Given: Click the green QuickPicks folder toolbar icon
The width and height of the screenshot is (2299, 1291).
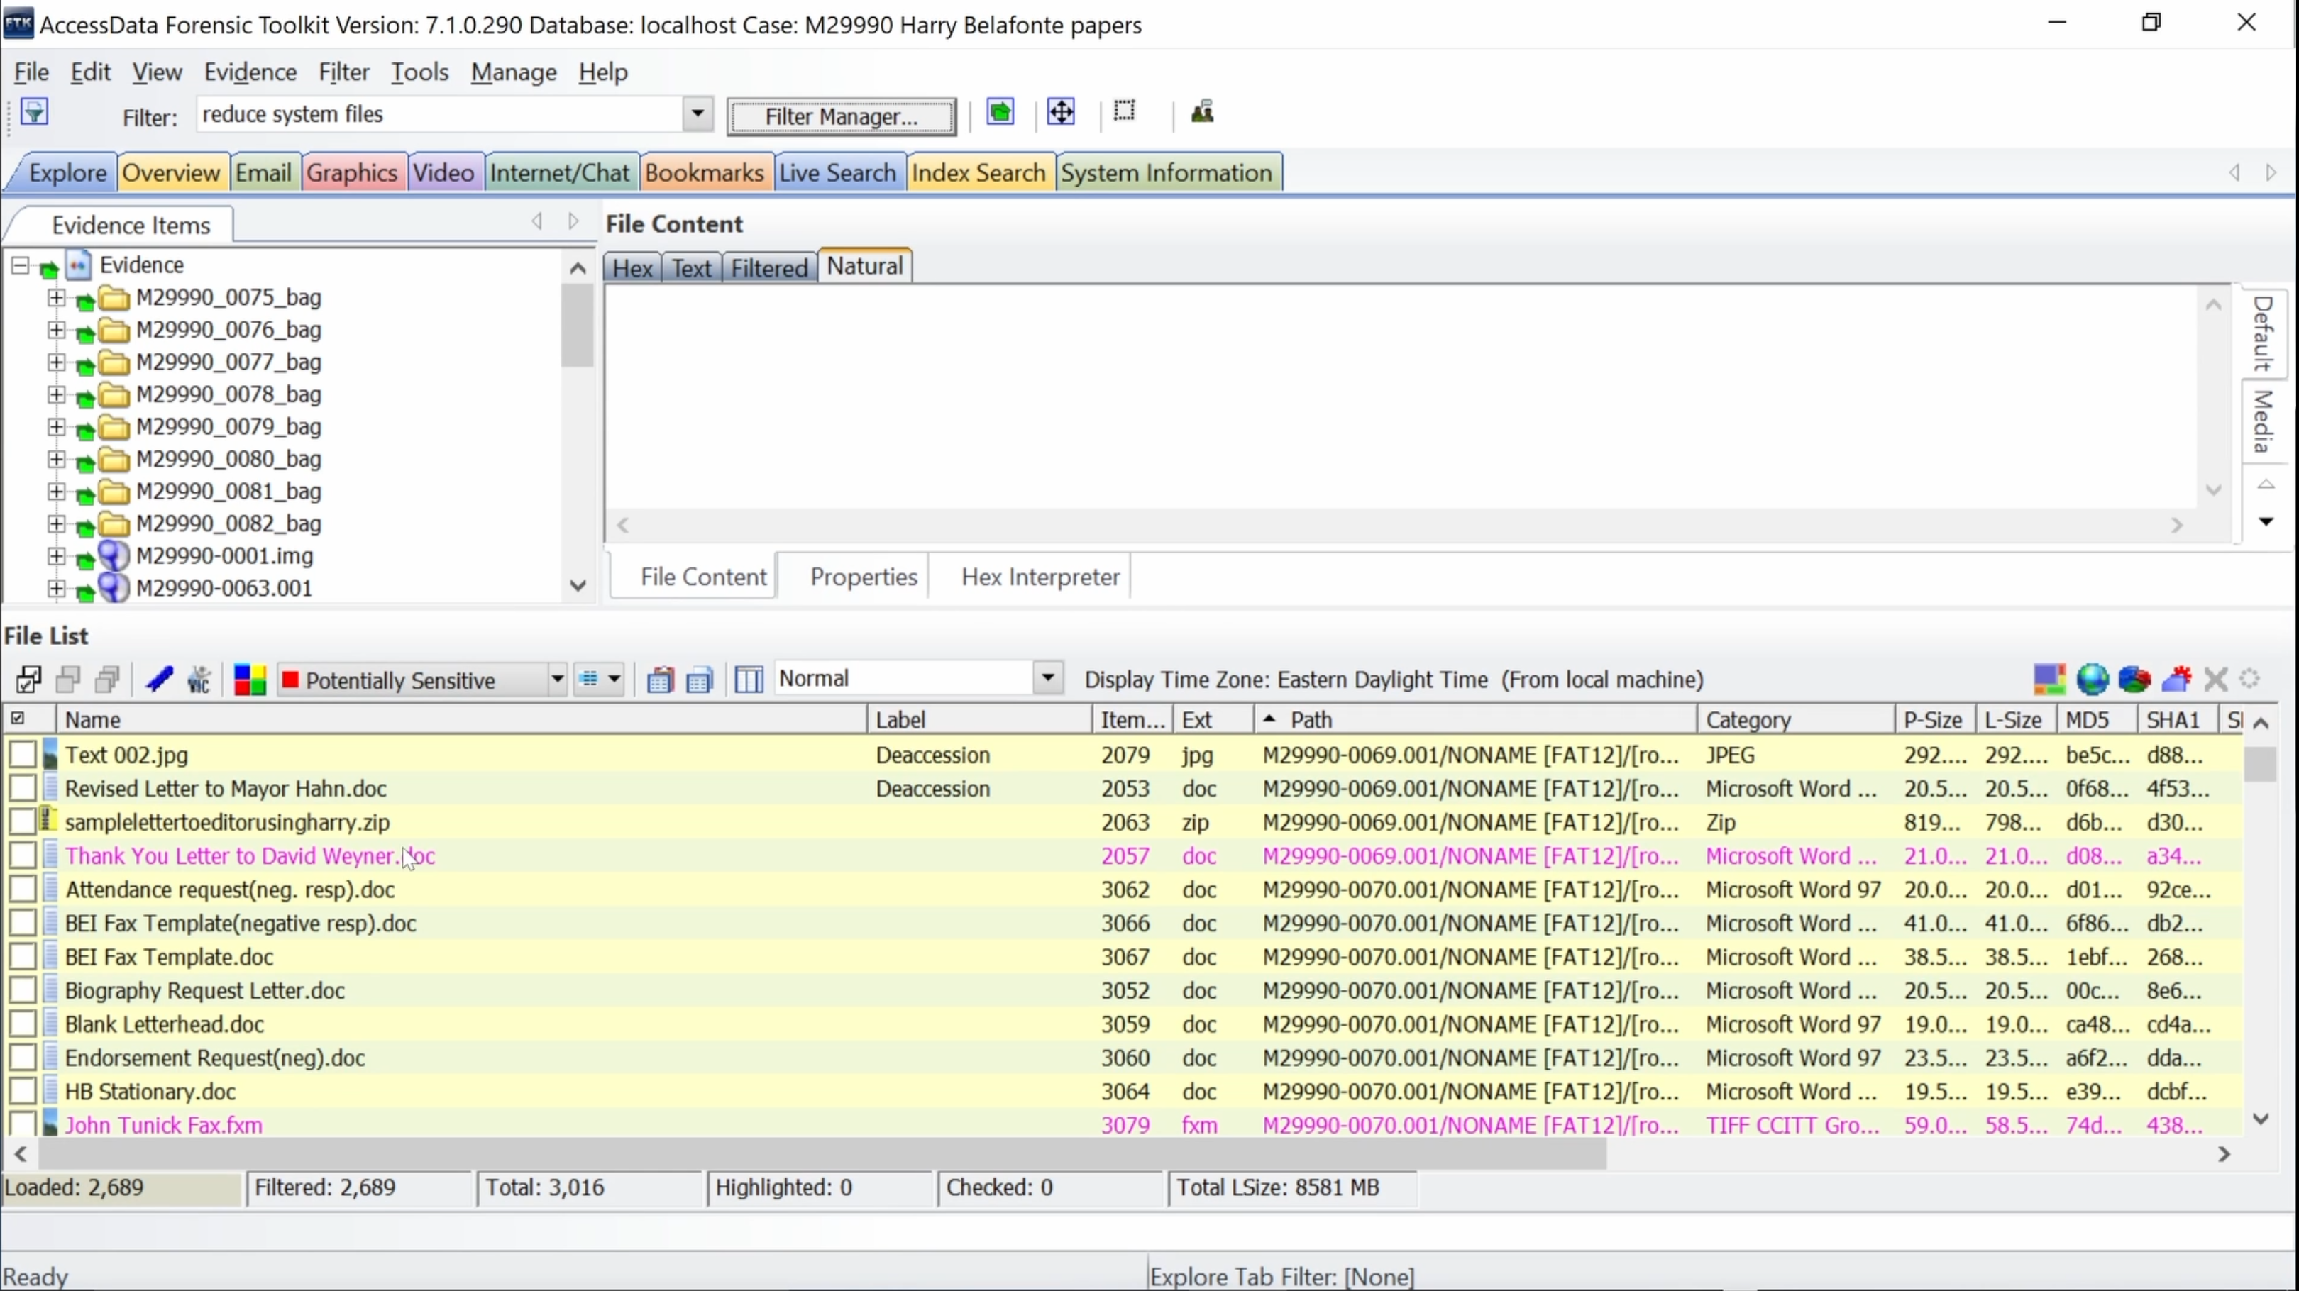Looking at the screenshot, I should point(1000,112).
